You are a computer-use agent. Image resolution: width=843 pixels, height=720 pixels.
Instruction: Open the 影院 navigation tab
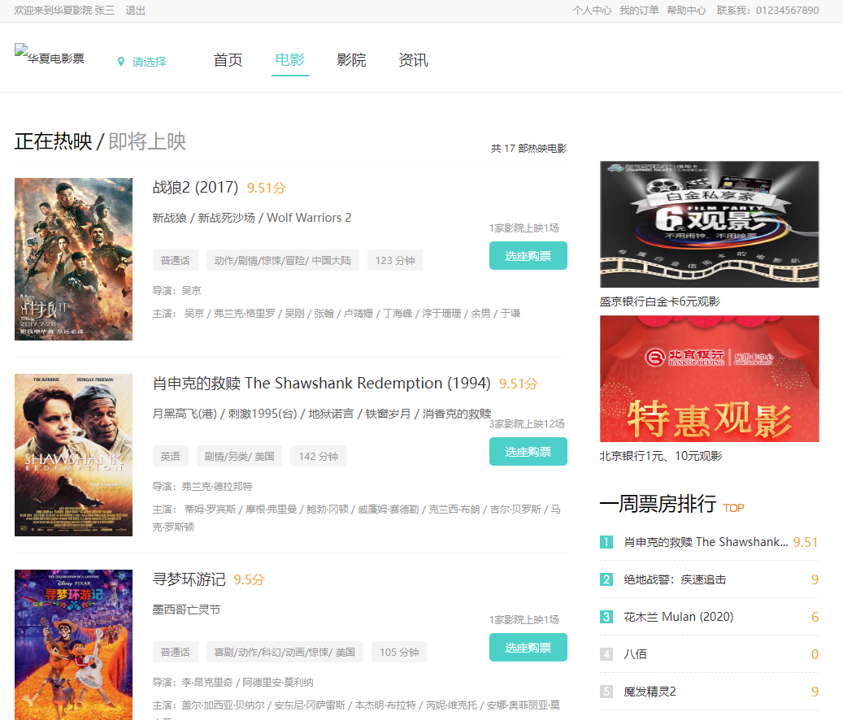coord(351,59)
